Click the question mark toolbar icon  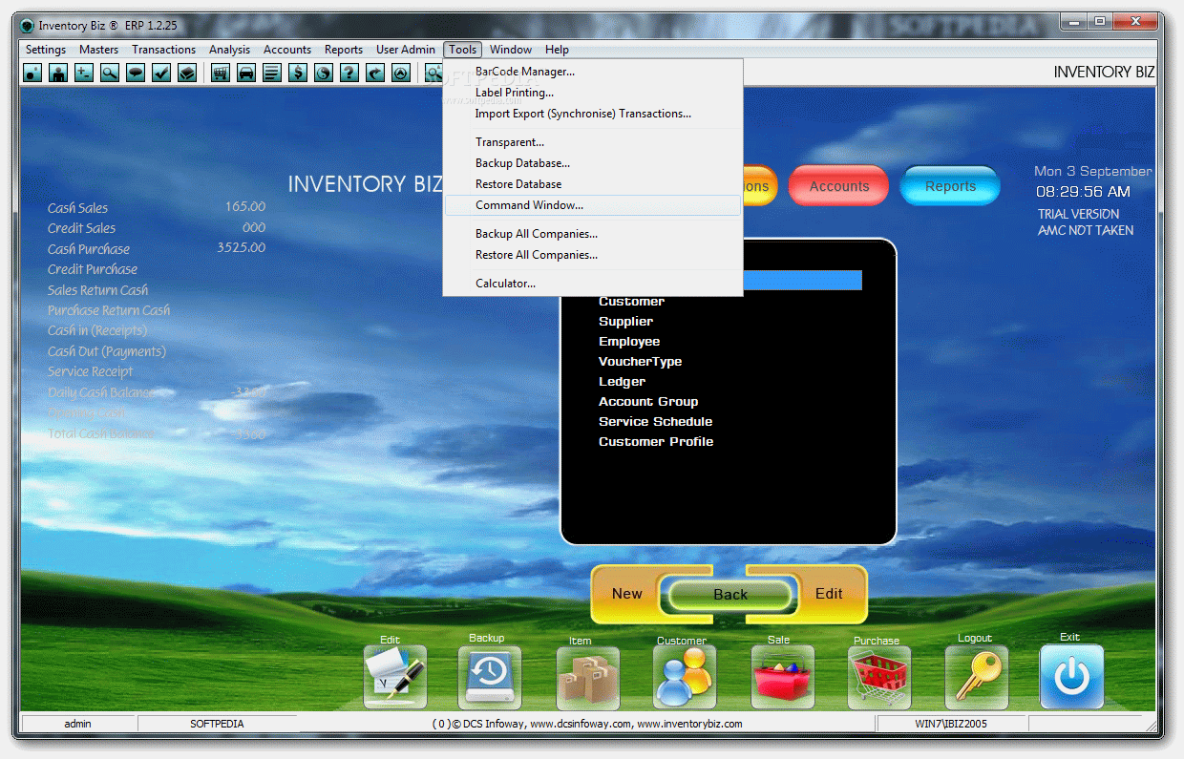349,72
